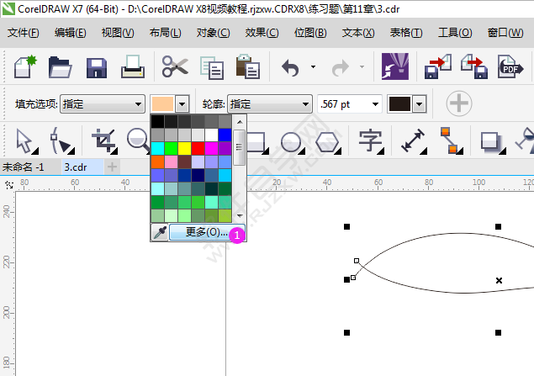
Task: Copy selection with the copy icon
Action: click(212, 68)
